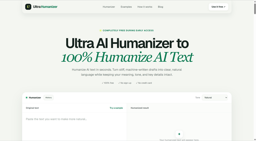Click '100% Humanize AI Text' headline
The width and height of the screenshot is (256, 141).
[127, 57]
